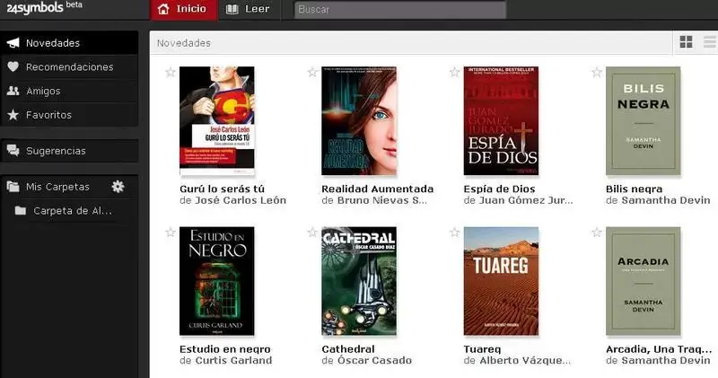Open the Arcadia book cover
Viewport: 718px width, 378px height.
click(x=643, y=281)
